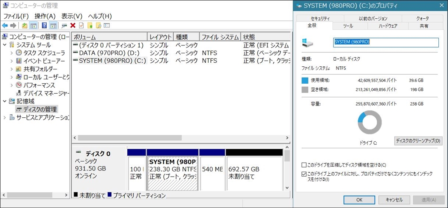Enable the このドライブを圧縮 compress drive checkbox
This screenshot has height=208, width=448.
[304, 165]
